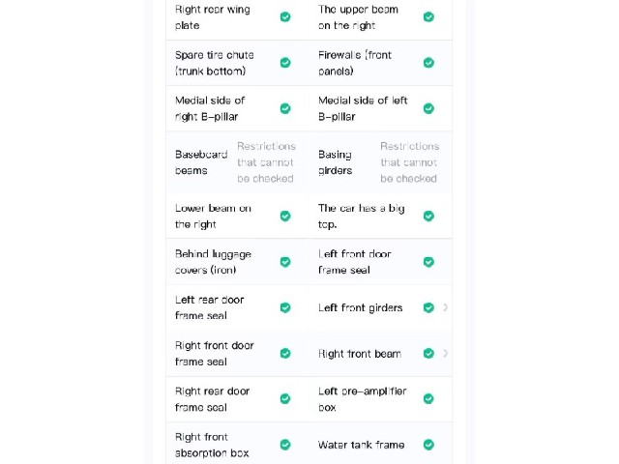
Task: Open the Right front beam row
Action: (380, 354)
